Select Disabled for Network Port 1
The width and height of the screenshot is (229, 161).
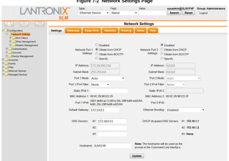pos(97,45)
